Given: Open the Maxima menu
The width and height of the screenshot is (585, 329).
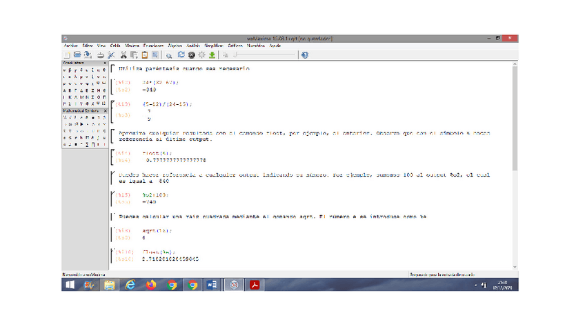Looking at the screenshot, I should tap(132, 46).
